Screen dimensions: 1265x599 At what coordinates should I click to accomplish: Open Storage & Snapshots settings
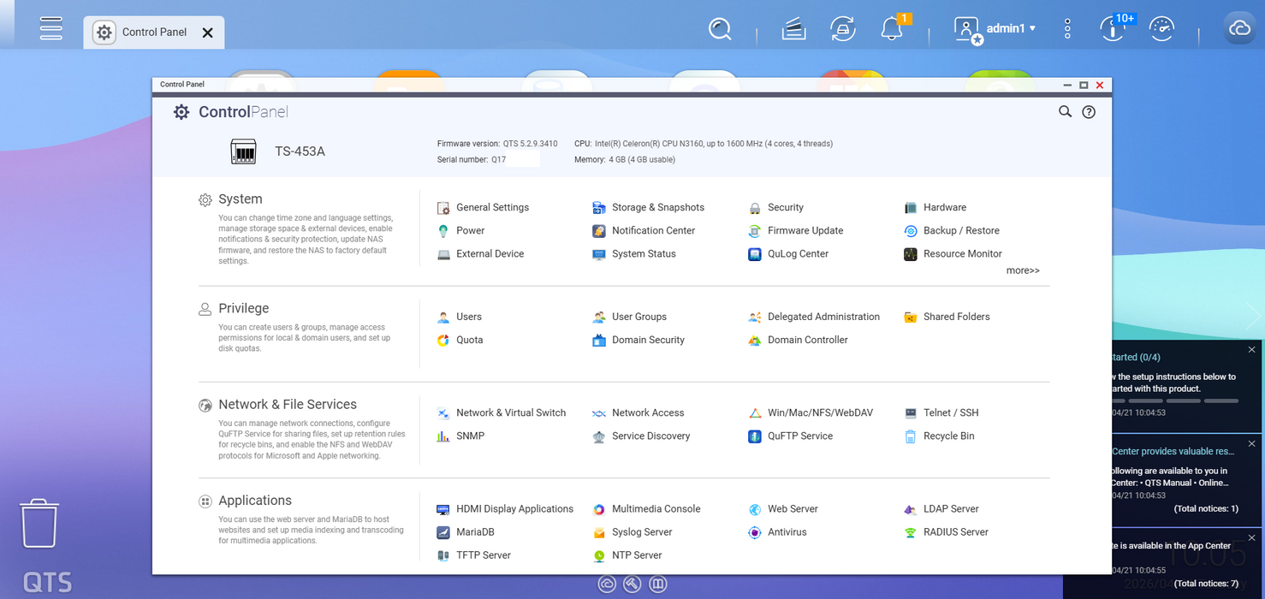tap(657, 207)
